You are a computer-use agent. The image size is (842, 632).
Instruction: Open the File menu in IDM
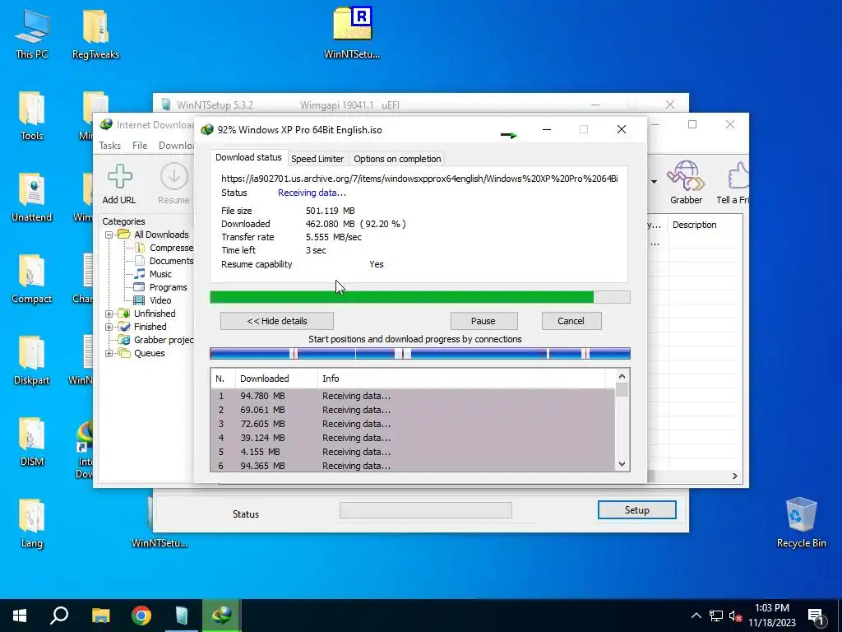pyautogui.click(x=140, y=146)
